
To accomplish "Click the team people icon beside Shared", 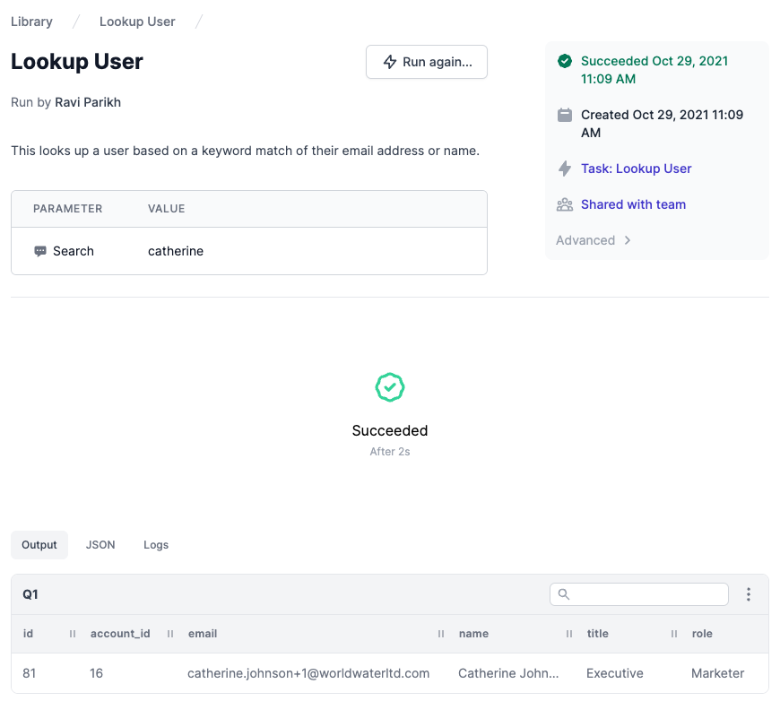I will [565, 204].
